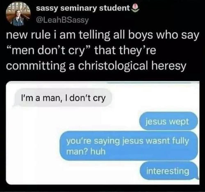Click the blue "interesting" message bubble

(169, 171)
